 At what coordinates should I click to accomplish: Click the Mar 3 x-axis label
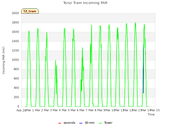click(x=48, y=110)
